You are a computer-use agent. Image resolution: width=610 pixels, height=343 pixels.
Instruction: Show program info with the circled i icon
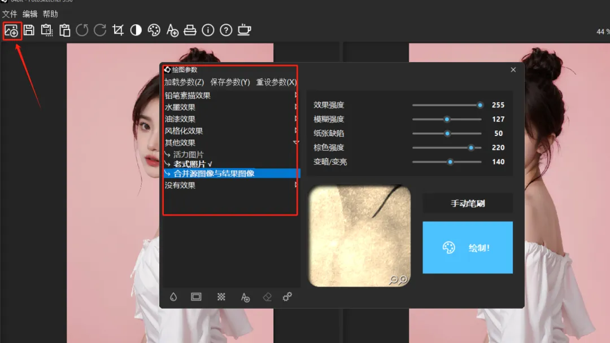[208, 30]
